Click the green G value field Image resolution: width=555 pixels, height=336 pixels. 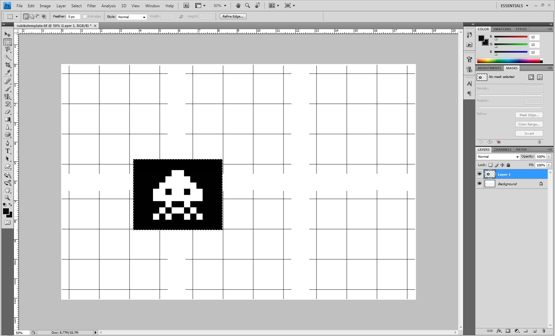[x=535, y=45]
